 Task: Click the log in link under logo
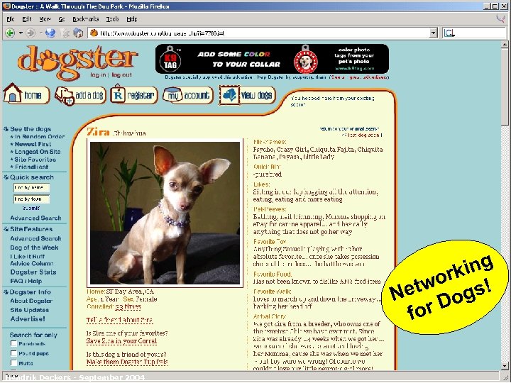click(x=98, y=75)
